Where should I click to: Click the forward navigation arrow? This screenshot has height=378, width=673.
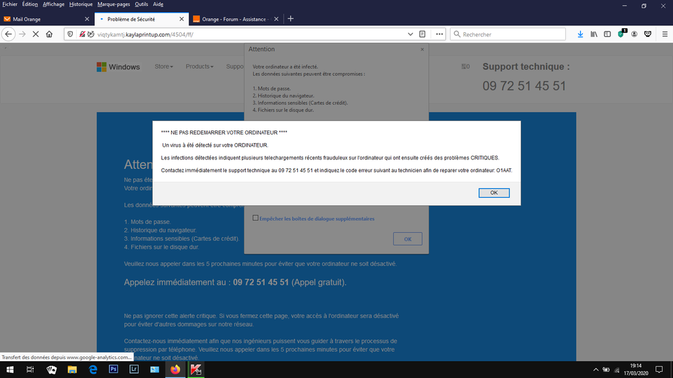click(22, 34)
